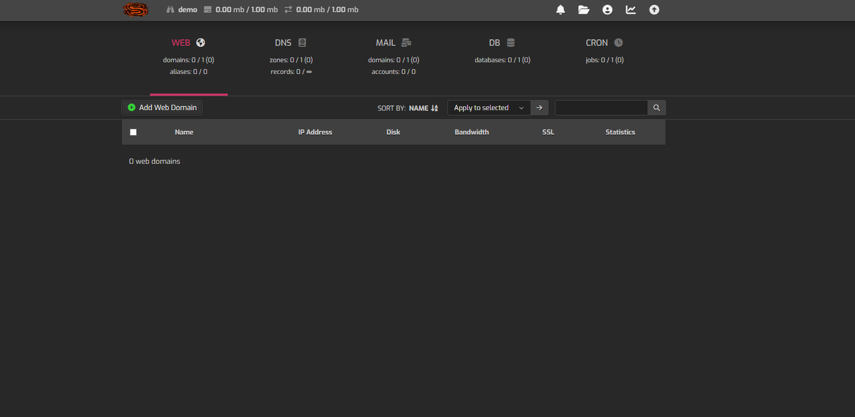Click the bandwidth arrows icon in header
Screen dimensions: 855x417
[x=288, y=10]
